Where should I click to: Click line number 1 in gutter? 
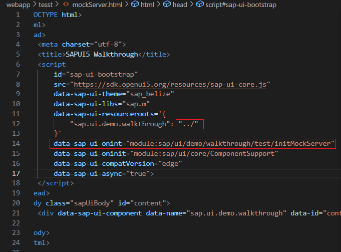18,15
